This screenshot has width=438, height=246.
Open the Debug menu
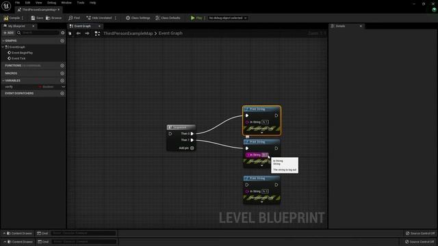[x=51, y=3]
